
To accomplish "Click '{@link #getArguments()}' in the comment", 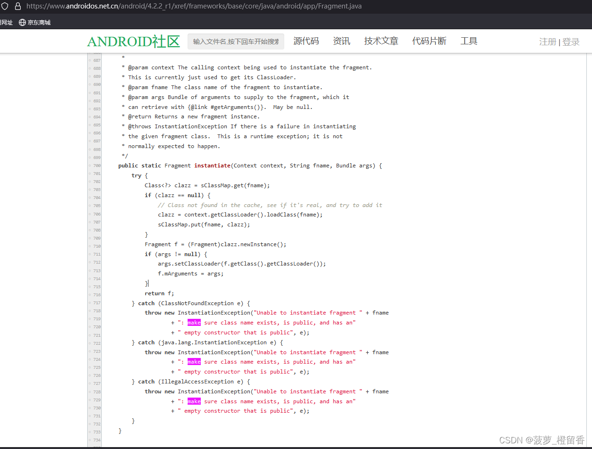I will 227,107.
